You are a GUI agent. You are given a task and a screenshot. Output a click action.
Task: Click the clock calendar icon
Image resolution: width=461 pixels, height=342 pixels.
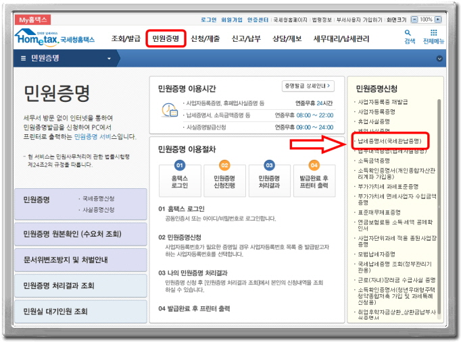coord(170,110)
